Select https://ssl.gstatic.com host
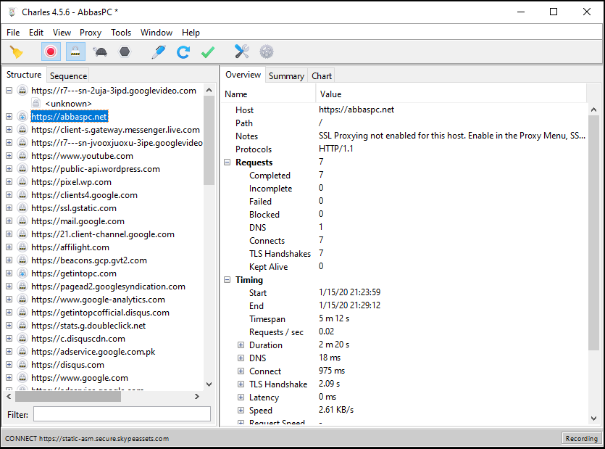Image resolution: width=605 pixels, height=449 pixels. point(74,208)
